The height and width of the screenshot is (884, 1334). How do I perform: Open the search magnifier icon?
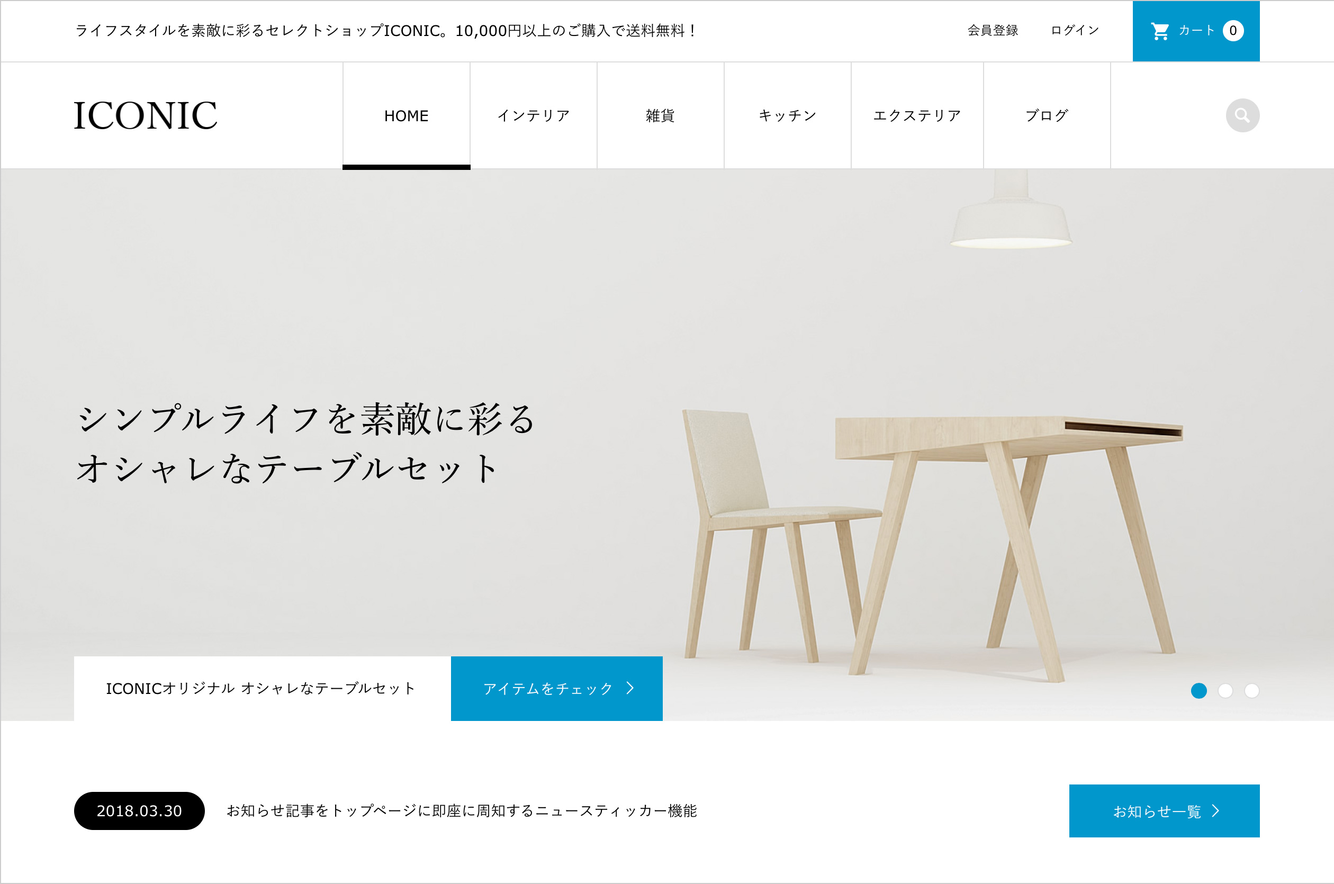pos(1242,115)
